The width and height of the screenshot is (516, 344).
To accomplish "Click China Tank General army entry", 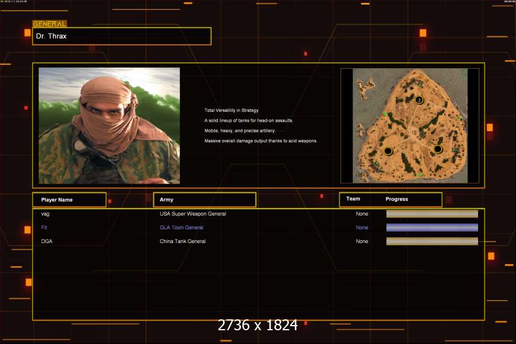I will 183,241.
